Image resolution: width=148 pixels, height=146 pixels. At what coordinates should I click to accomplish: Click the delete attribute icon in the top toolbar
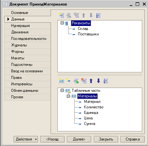pos(76,15)
